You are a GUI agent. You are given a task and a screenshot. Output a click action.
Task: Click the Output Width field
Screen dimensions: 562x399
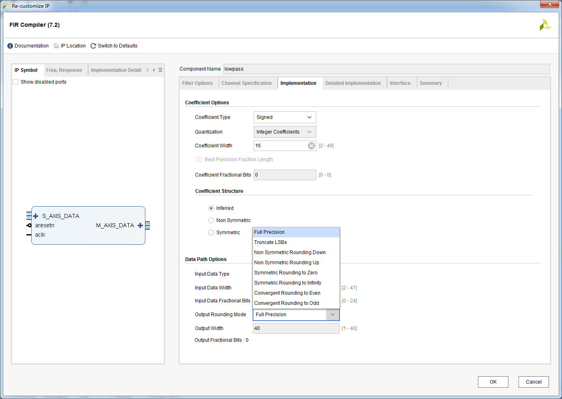point(296,328)
